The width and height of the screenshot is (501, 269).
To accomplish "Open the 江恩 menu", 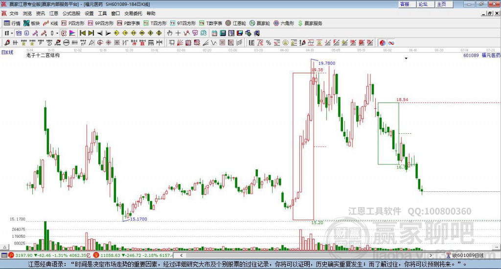I will (54, 13).
